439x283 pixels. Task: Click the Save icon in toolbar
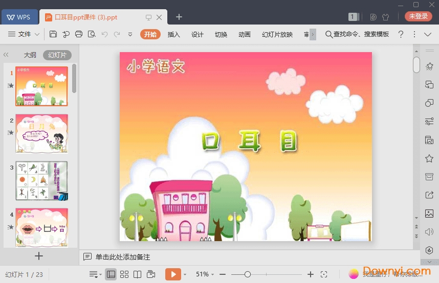coord(53,34)
